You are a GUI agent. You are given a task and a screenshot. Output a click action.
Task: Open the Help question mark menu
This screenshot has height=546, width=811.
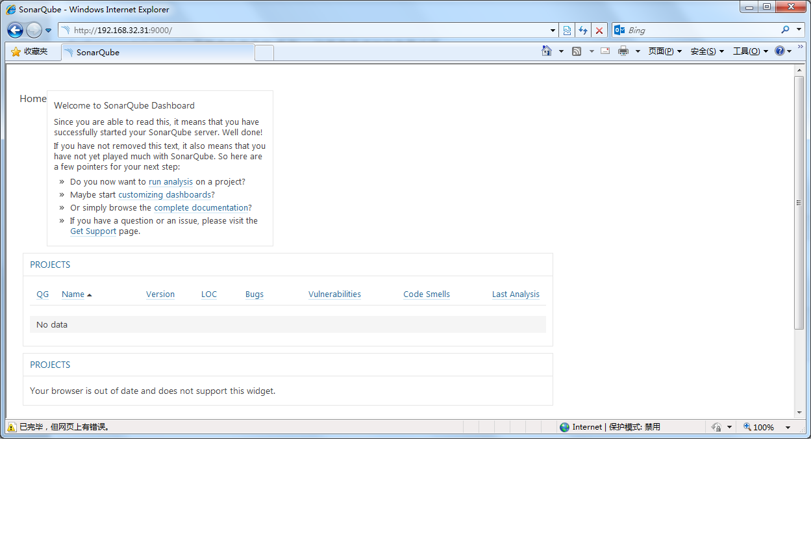tap(783, 51)
